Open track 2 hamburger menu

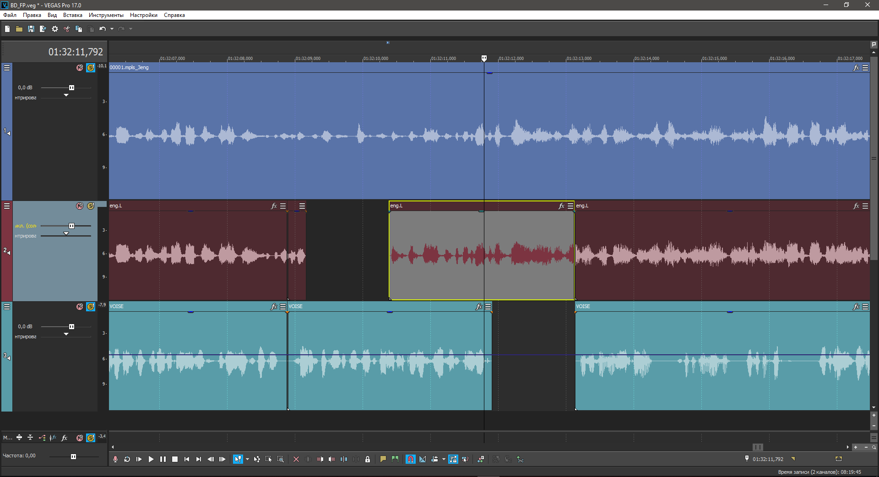[7, 206]
